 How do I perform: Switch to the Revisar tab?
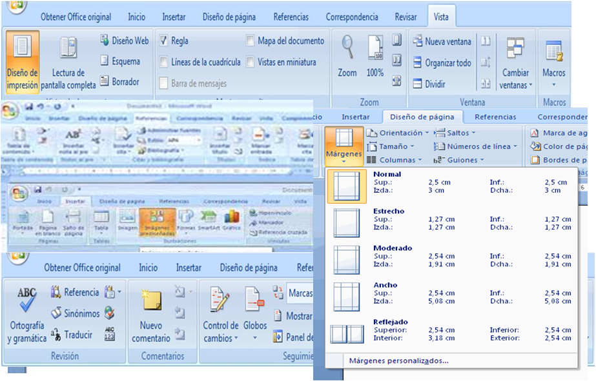tap(406, 17)
